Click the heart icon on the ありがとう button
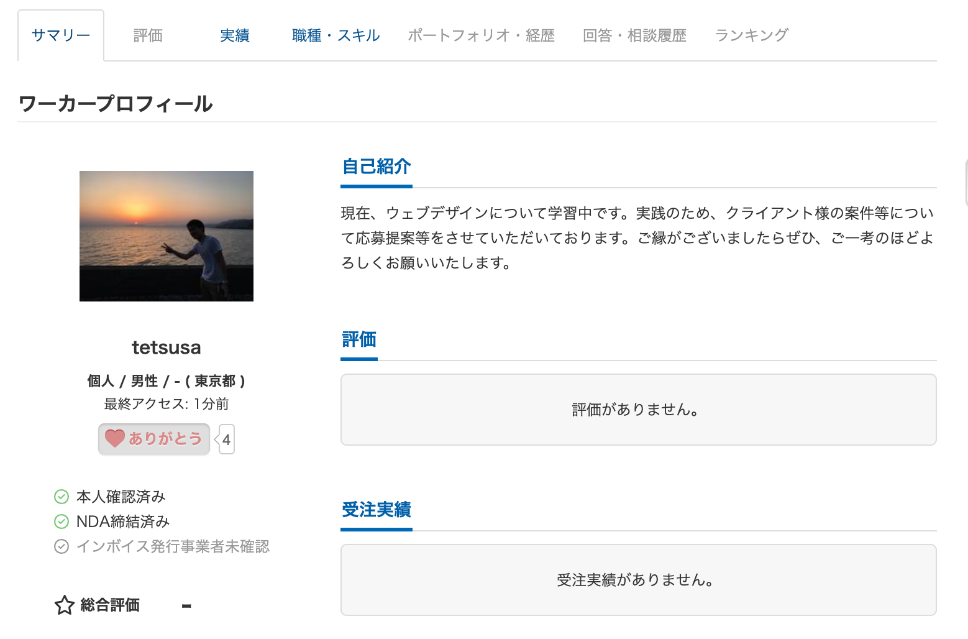Screen dimensions: 968x639 (x=114, y=439)
